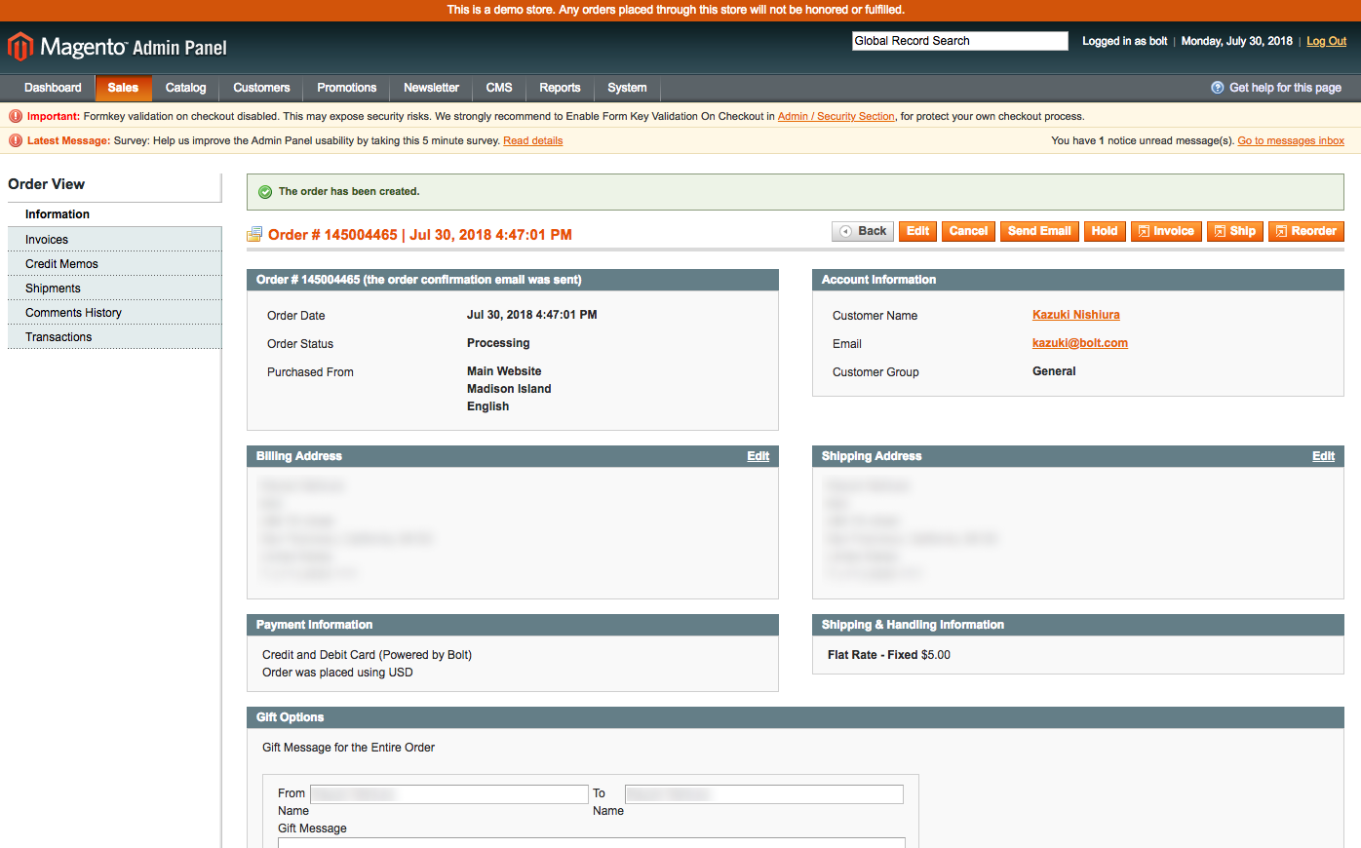
Task: Click 'Order was placed using USD' text
Action: [337, 673]
